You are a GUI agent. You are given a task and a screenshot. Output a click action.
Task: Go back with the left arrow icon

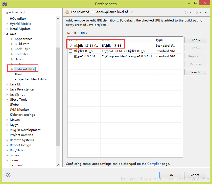[x=186, y=12]
